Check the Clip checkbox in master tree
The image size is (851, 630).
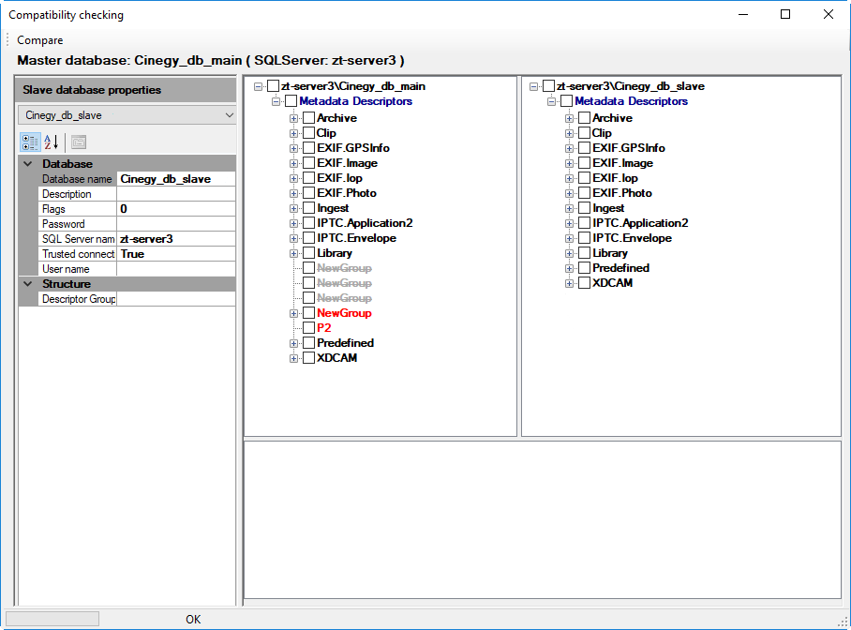tap(308, 133)
